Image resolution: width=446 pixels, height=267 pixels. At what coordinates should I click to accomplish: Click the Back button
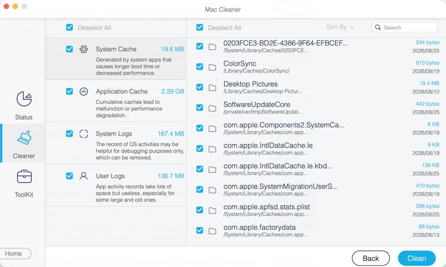pyautogui.click(x=371, y=259)
